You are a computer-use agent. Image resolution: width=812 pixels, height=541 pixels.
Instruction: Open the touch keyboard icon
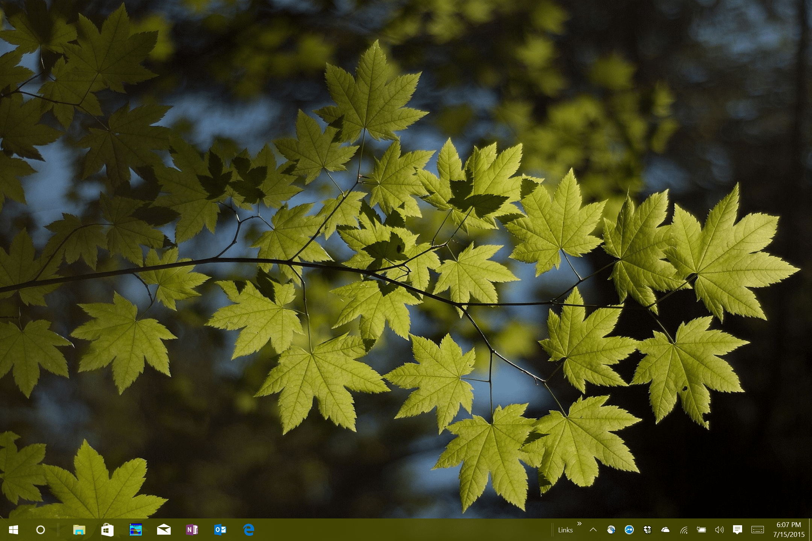coord(757,530)
